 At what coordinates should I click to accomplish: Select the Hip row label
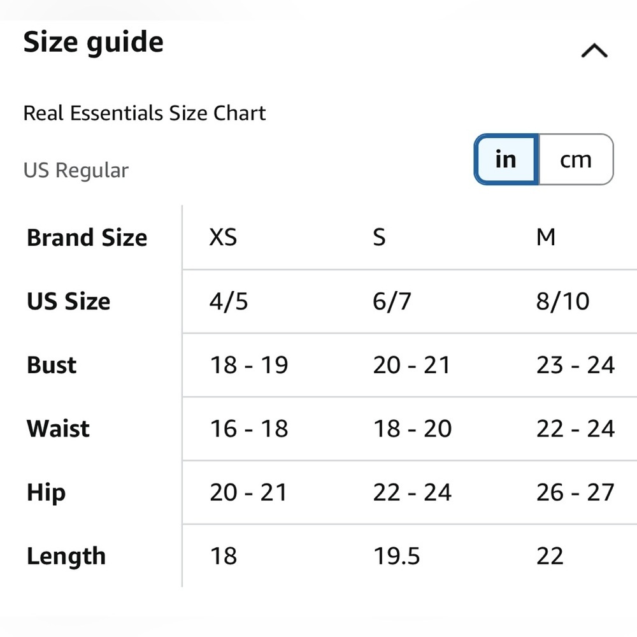point(46,492)
